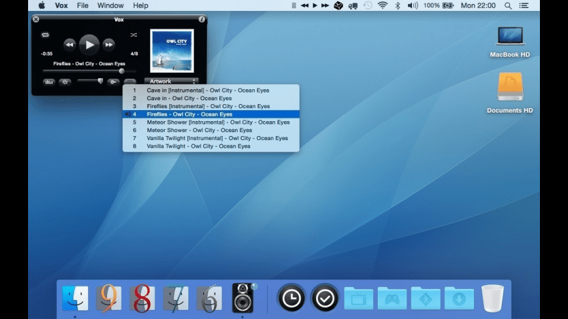
Task: Select the highlighted track 4 Fireflies
Action: pos(211,114)
